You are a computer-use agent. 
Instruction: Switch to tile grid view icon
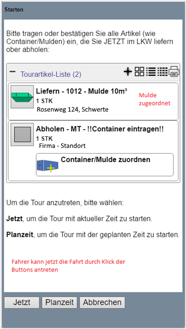tap(139, 72)
